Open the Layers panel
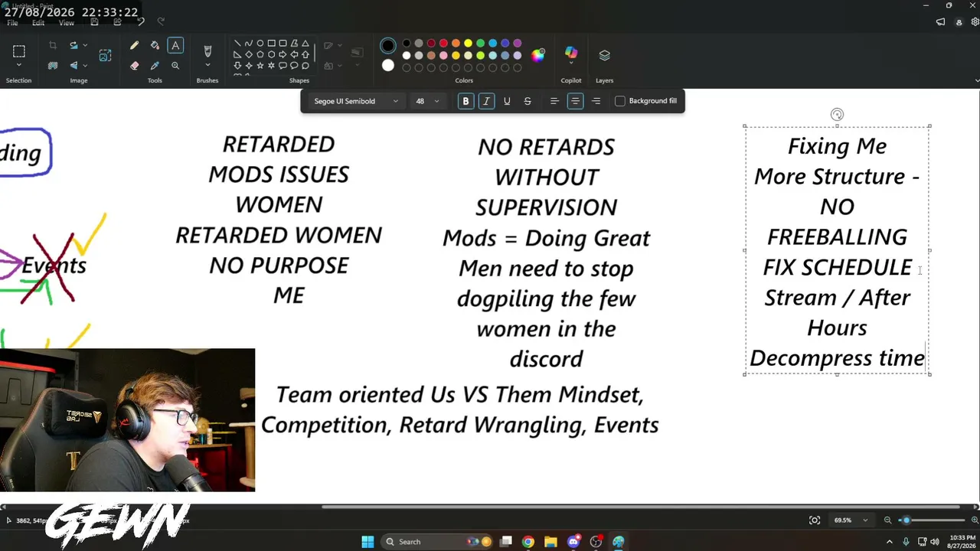Screen dimensions: 980x551 [x=605, y=55]
